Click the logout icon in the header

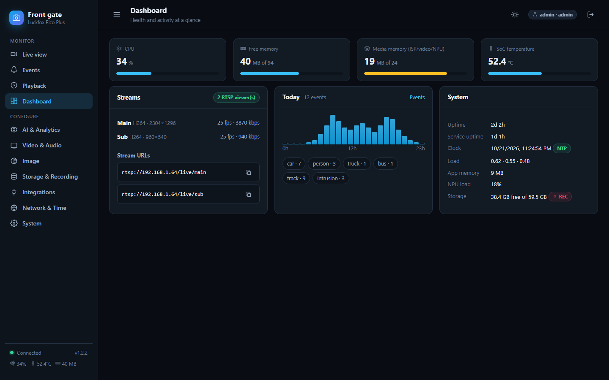point(591,14)
